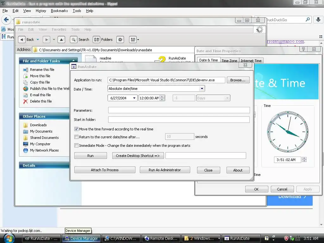Click the Rename this file icon
The height and width of the screenshot is (243, 324).
click(x=26, y=70)
